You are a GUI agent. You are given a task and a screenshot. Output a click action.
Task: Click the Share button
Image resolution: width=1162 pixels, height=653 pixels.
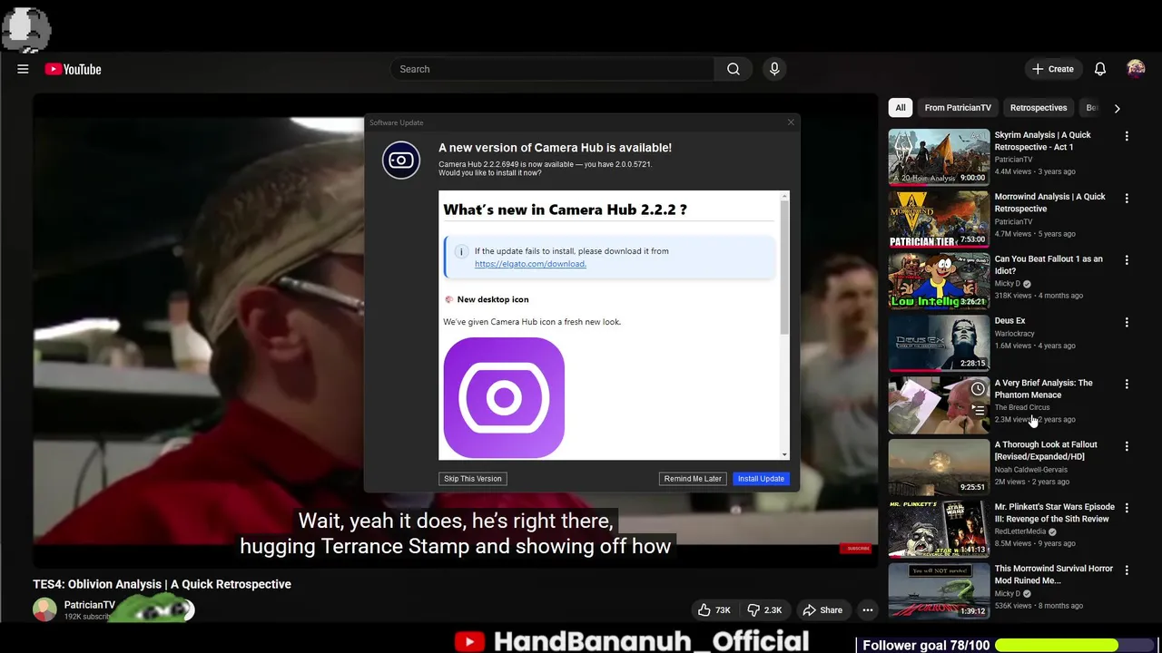[x=822, y=610]
